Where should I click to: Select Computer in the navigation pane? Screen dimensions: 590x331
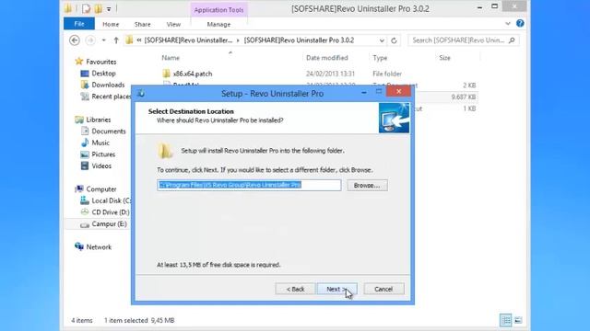[100, 189]
